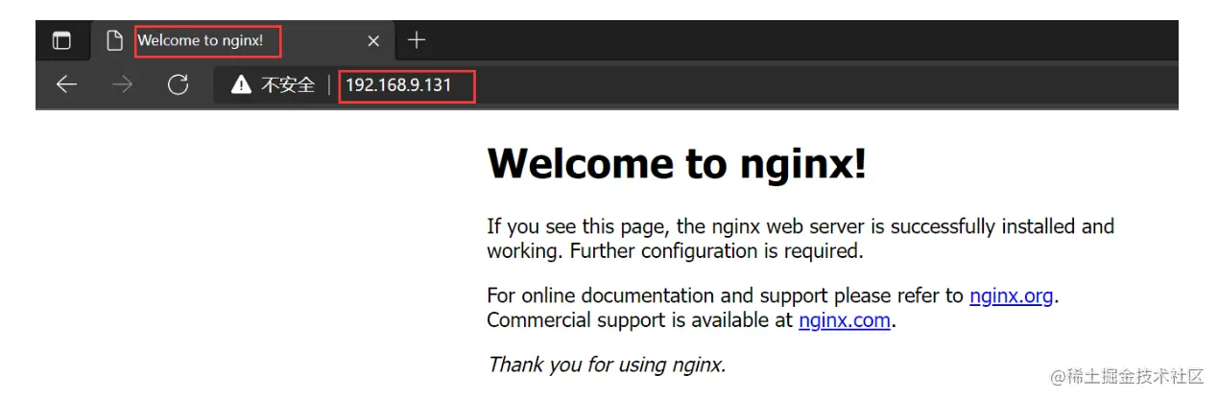Follow the nginx.org documentation link
1218x400 pixels.
(x=1011, y=295)
